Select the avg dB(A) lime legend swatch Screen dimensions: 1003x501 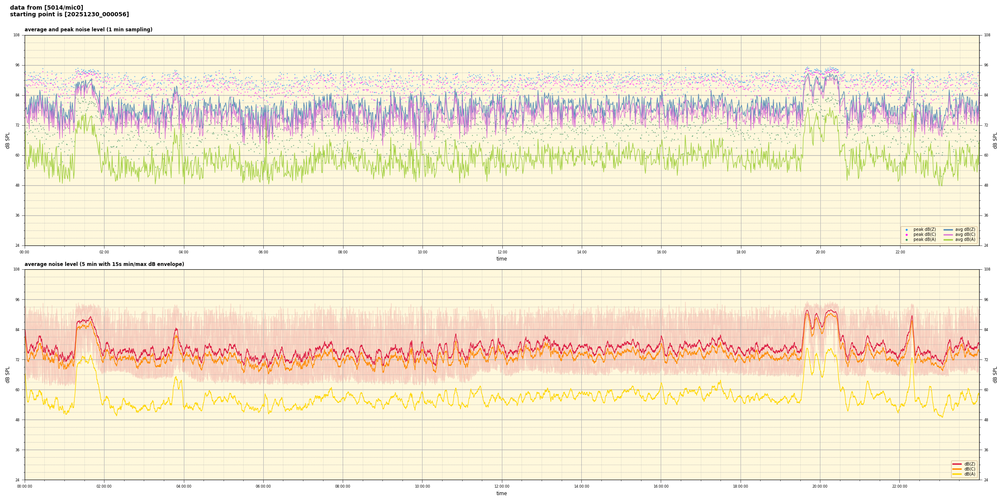click(x=948, y=240)
